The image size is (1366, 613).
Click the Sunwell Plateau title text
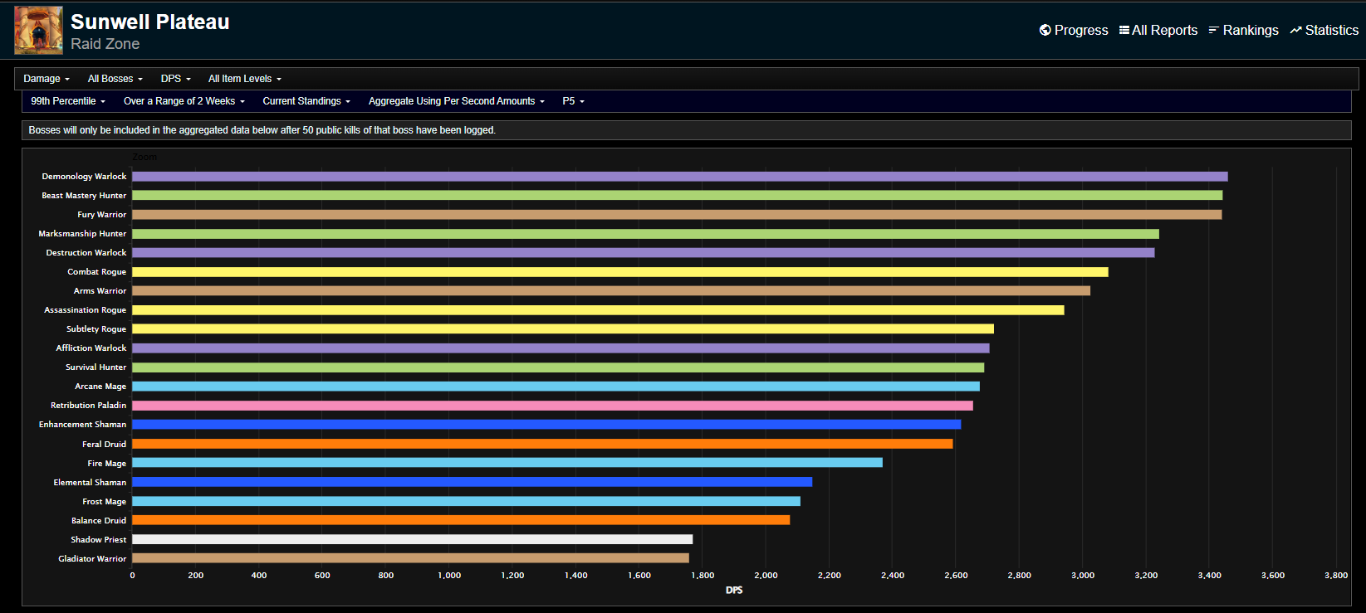[x=150, y=22]
